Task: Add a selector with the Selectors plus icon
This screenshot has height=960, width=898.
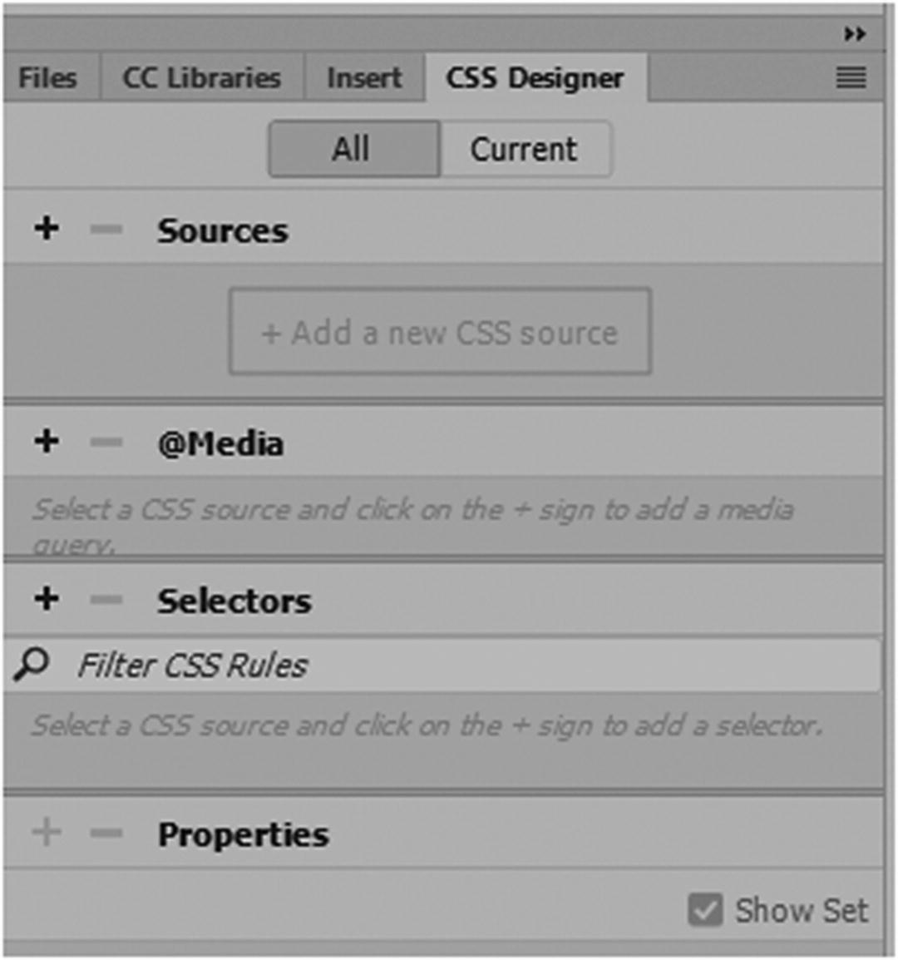Action: (47, 598)
